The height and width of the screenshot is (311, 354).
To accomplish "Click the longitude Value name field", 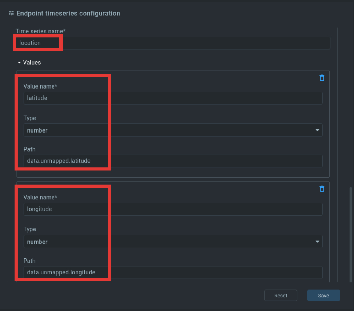I will 173,209.
